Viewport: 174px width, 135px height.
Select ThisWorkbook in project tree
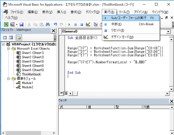pyautogui.click(x=31, y=74)
